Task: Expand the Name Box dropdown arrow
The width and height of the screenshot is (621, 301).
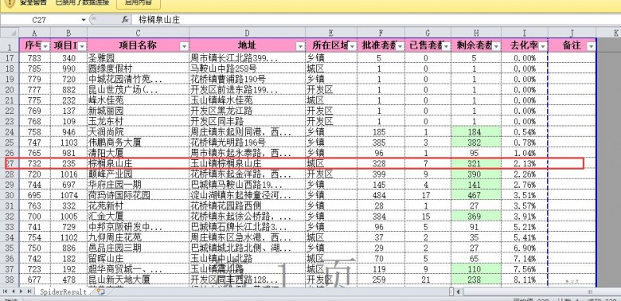Action: (x=84, y=19)
